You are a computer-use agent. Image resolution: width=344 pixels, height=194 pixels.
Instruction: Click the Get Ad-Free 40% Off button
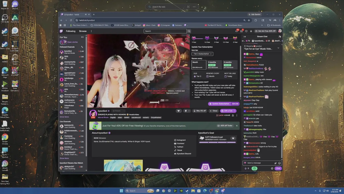(x=266, y=31)
